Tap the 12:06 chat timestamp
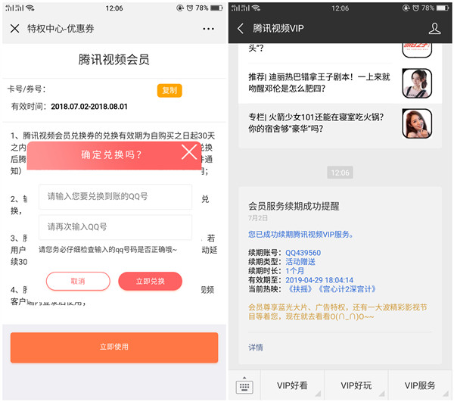The width and height of the screenshot is (454, 402). (x=340, y=173)
